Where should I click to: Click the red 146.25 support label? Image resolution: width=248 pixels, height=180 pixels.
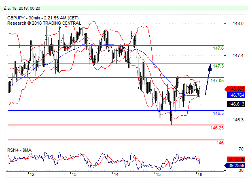coord(217,128)
